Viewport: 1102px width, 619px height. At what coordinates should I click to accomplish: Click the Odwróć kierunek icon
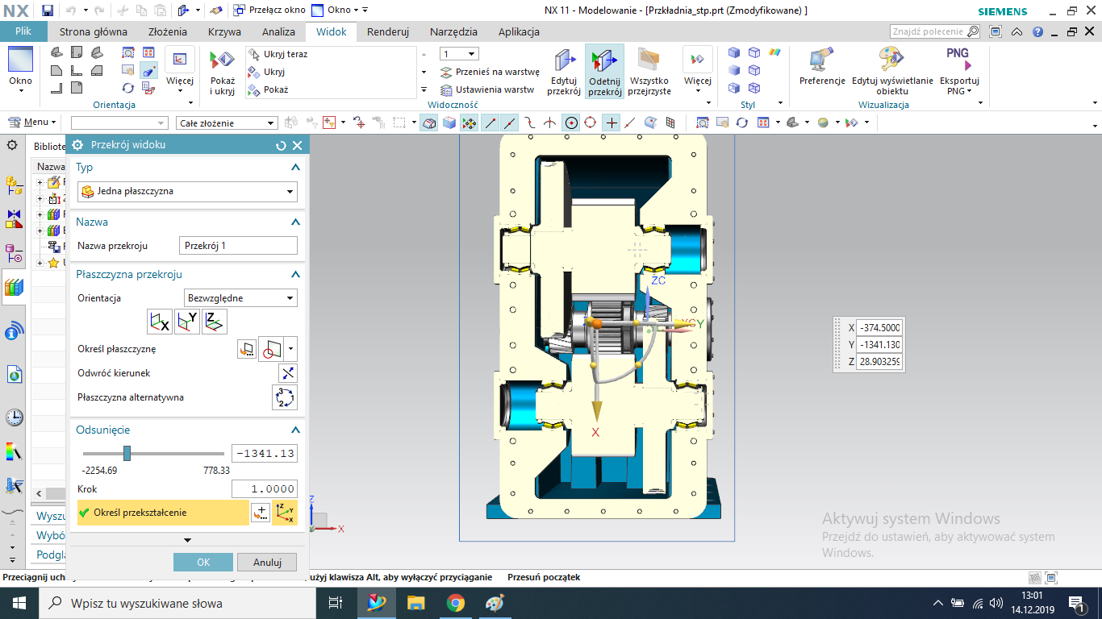coord(287,373)
